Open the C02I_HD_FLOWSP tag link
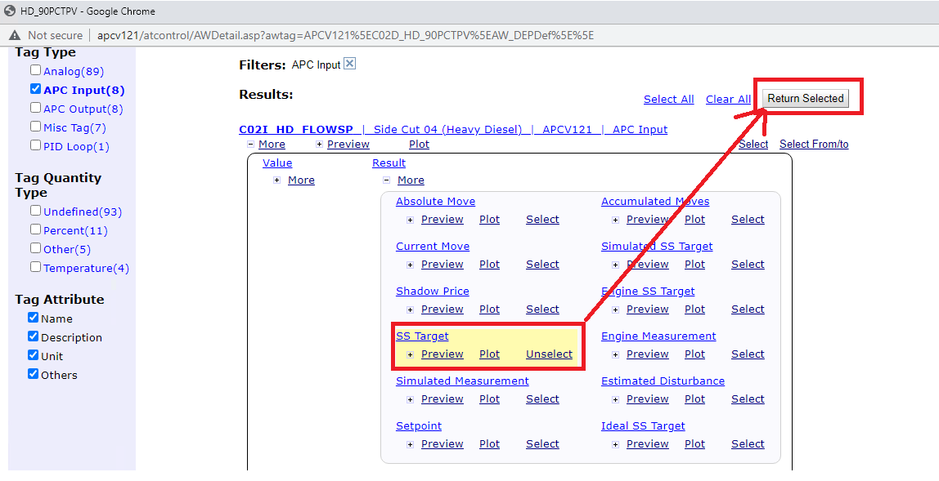The height and width of the screenshot is (481, 939). click(295, 130)
